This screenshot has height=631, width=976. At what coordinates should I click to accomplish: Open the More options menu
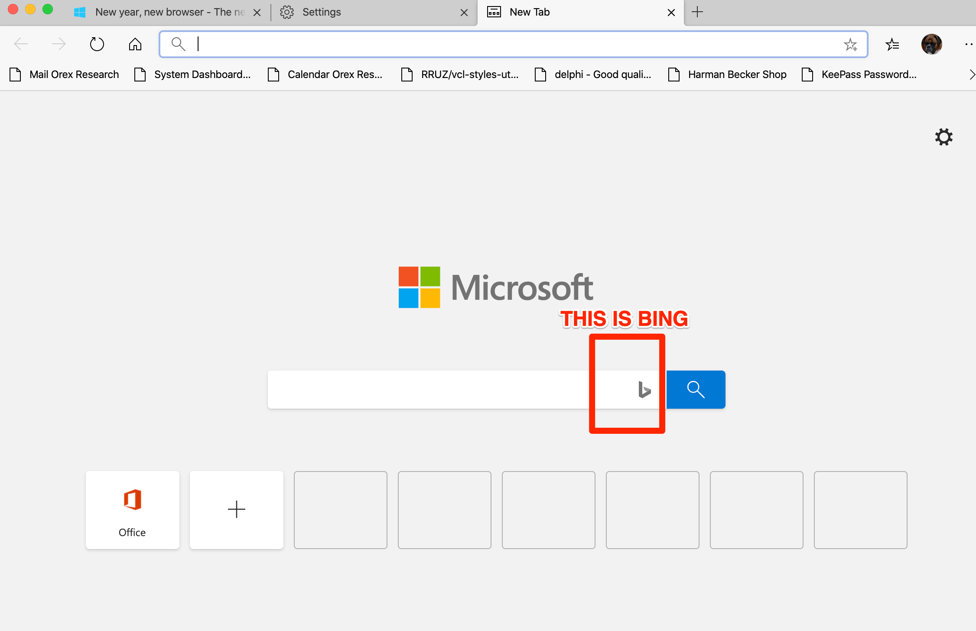[x=968, y=44]
